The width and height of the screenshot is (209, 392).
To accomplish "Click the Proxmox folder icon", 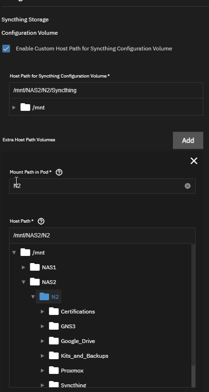I will [x=54, y=371].
